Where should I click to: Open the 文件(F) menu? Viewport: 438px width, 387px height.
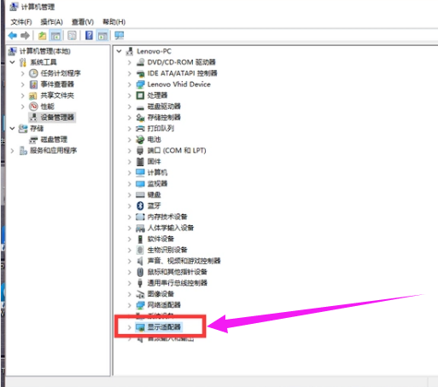click(21, 22)
